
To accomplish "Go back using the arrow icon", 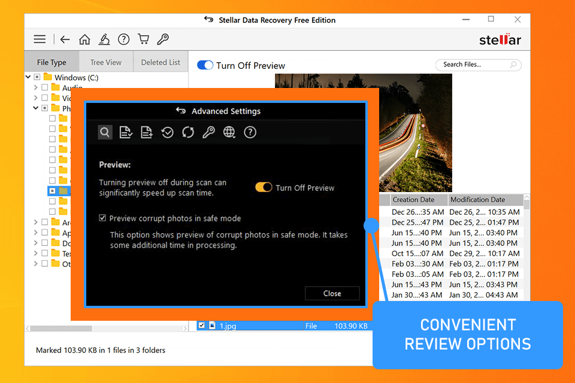I will pyautogui.click(x=65, y=39).
